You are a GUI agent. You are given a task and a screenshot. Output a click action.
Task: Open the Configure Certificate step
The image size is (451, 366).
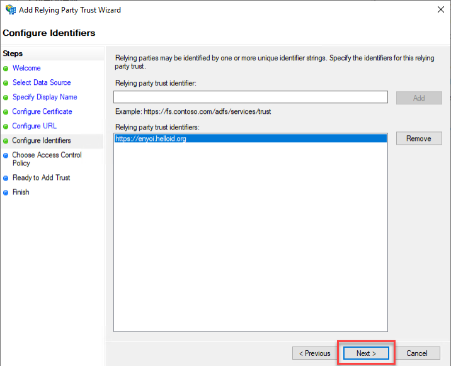pyautogui.click(x=42, y=111)
